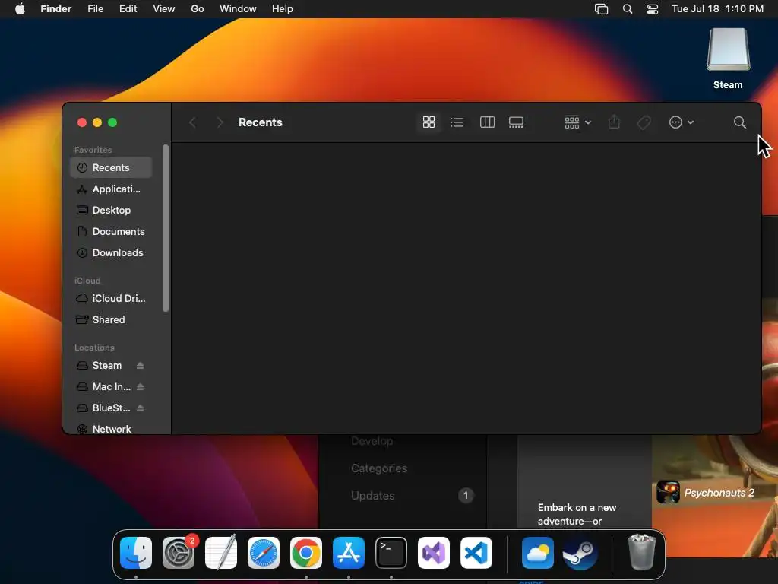Open the Finder action (ellipsis) menu
Viewport: 778px width, 584px height.
point(681,122)
